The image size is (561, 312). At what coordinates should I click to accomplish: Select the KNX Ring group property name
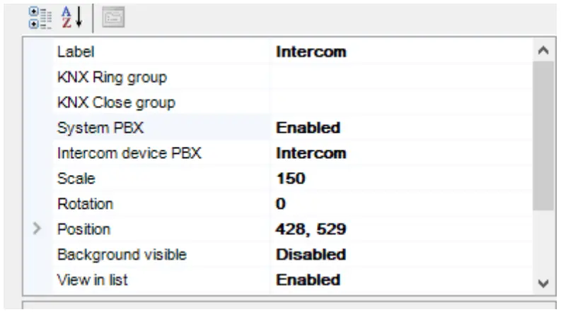click(112, 77)
